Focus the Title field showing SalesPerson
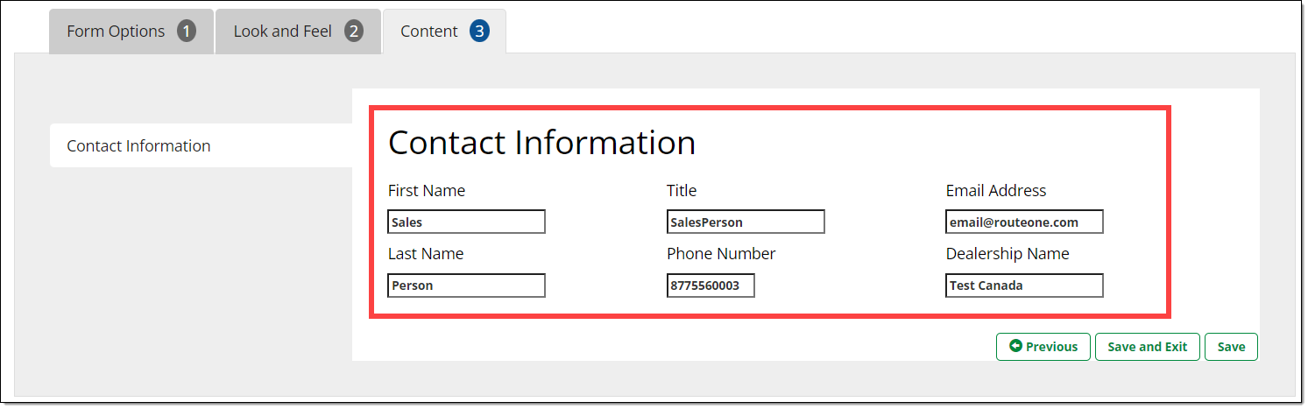Image resolution: width=1308 pixels, height=409 pixels. pos(745,222)
